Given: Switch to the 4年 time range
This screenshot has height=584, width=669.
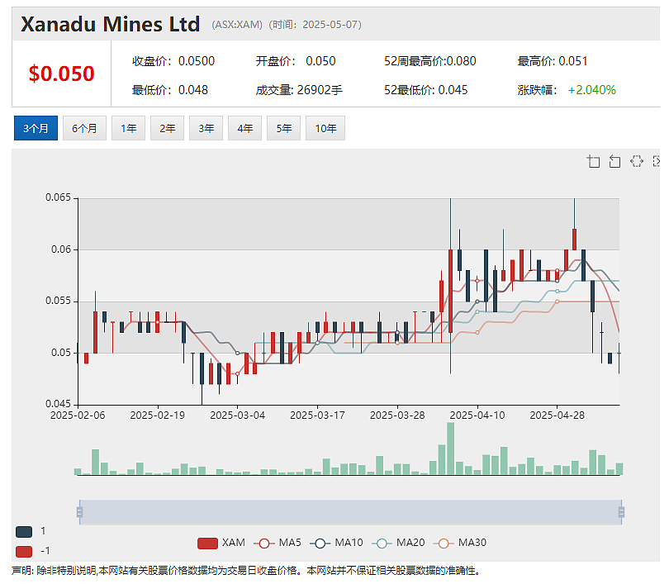Looking at the screenshot, I should (x=245, y=128).
